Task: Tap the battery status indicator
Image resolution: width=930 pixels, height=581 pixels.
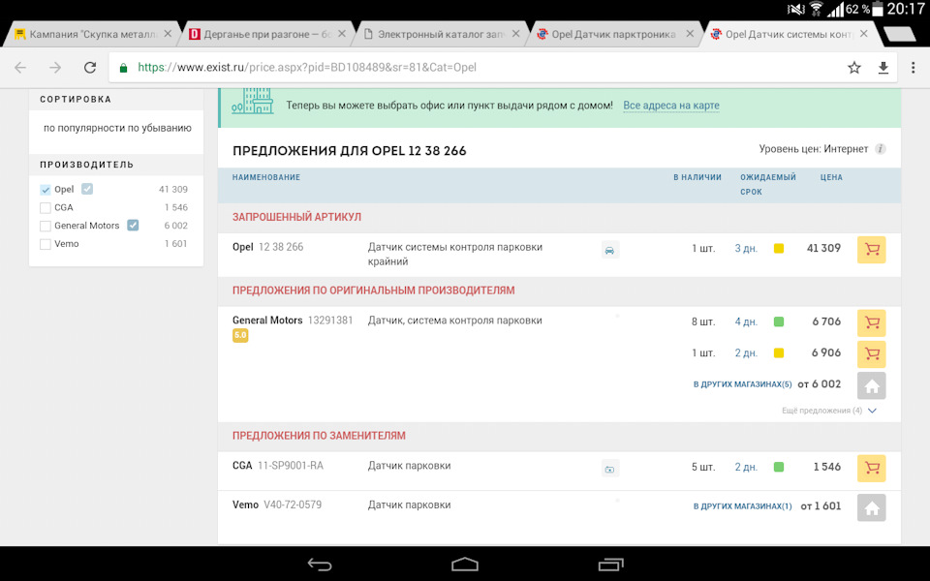Action: coord(878,9)
